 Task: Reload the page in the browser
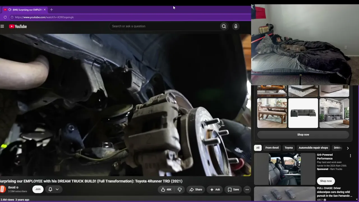[x=5, y=17]
